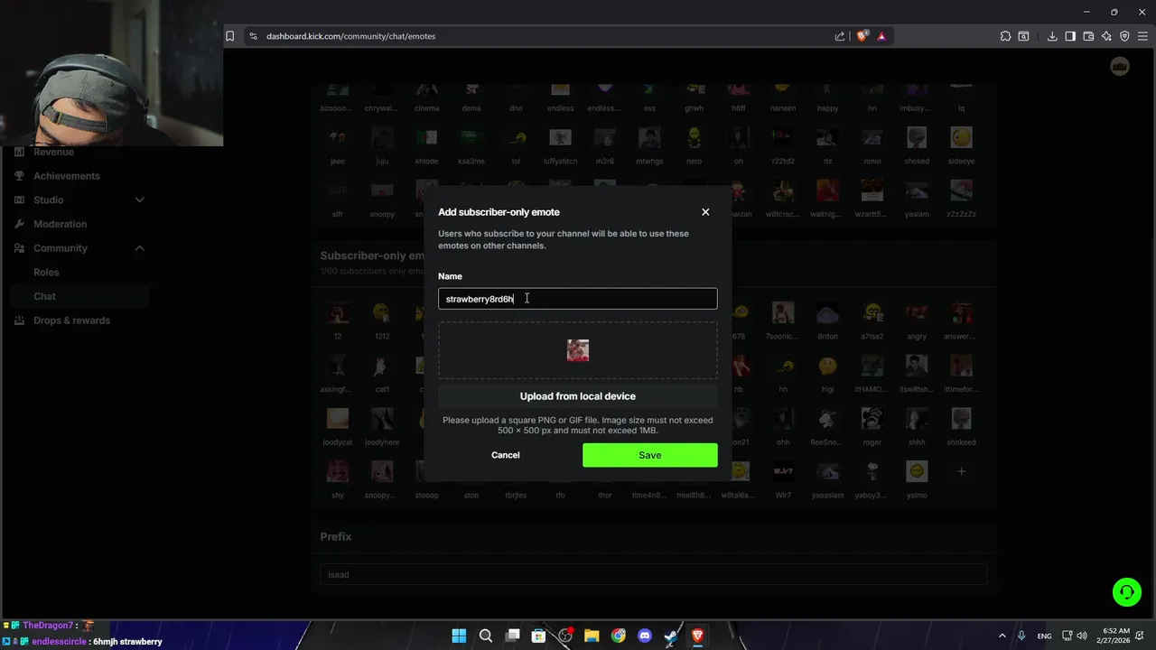Open Brave VPN shield icon
The image size is (1156, 650).
[x=1124, y=36]
